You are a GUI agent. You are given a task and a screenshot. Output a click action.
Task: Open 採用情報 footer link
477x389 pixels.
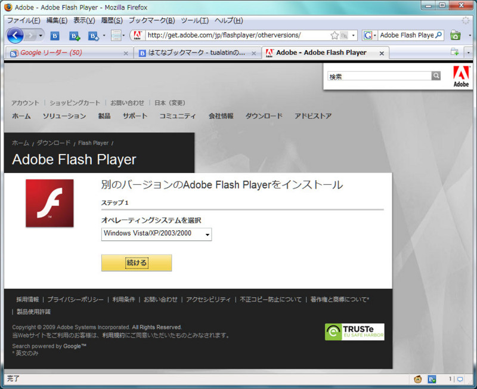coord(27,300)
